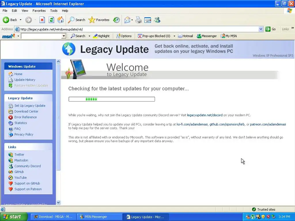This screenshot has height=221, width=295.
Task: Open Set Up Legacy Update
Action: (30, 106)
